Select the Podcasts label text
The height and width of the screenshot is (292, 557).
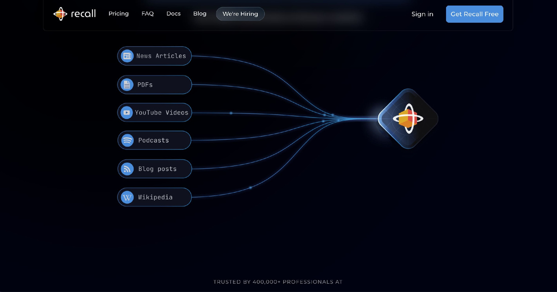tap(154, 140)
